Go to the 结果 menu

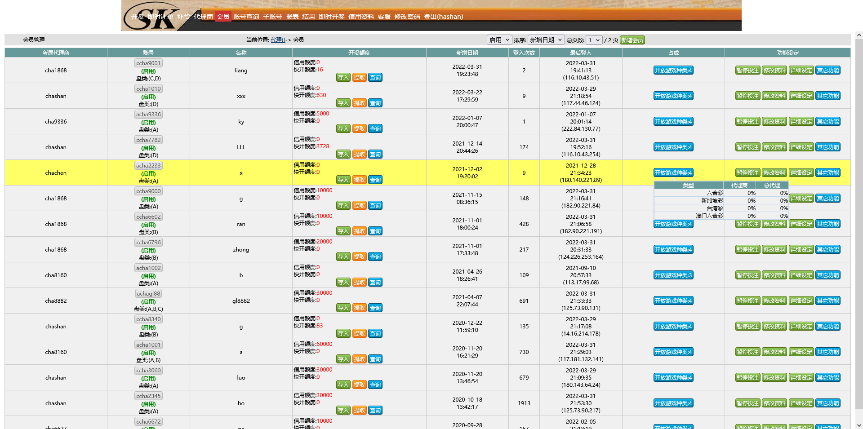309,17
